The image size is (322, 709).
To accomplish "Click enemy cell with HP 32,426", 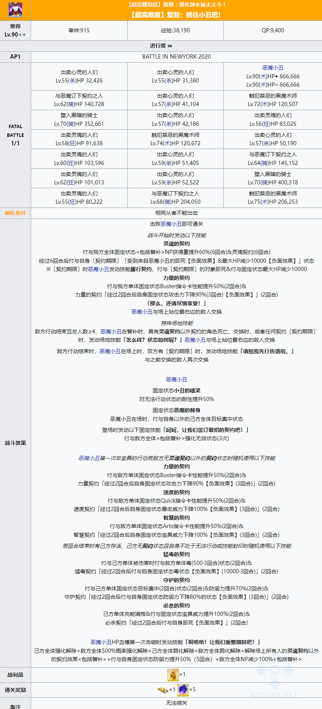I will [x=79, y=76].
